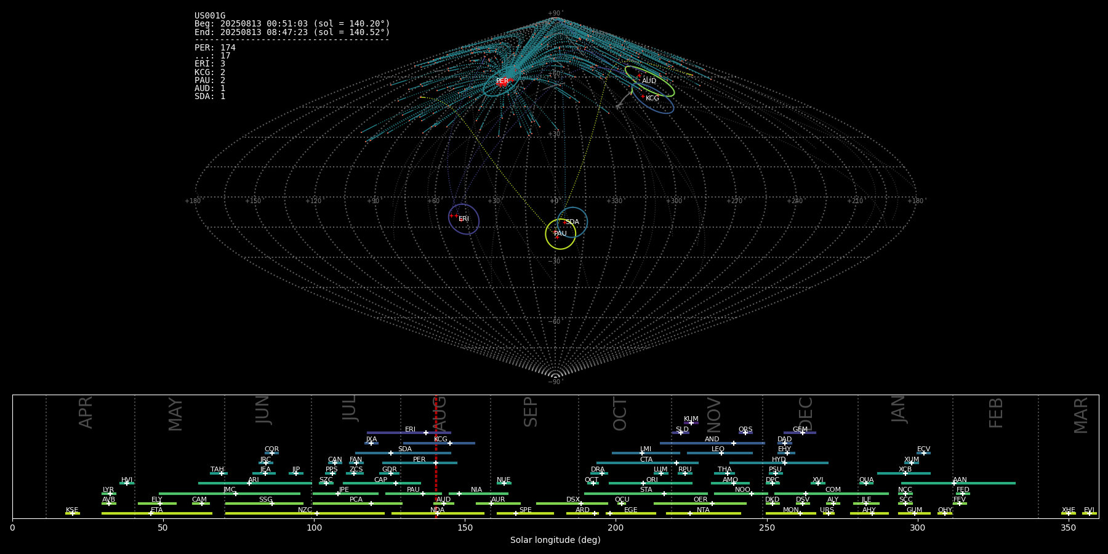Click the SLD shower label in the timeline
Image resolution: width=1108 pixels, height=554 pixels.
coord(682,430)
